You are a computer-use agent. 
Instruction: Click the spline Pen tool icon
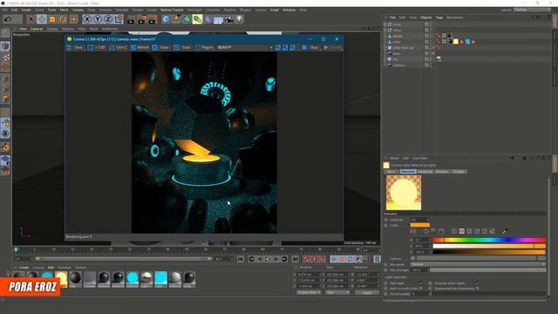click(176, 19)
